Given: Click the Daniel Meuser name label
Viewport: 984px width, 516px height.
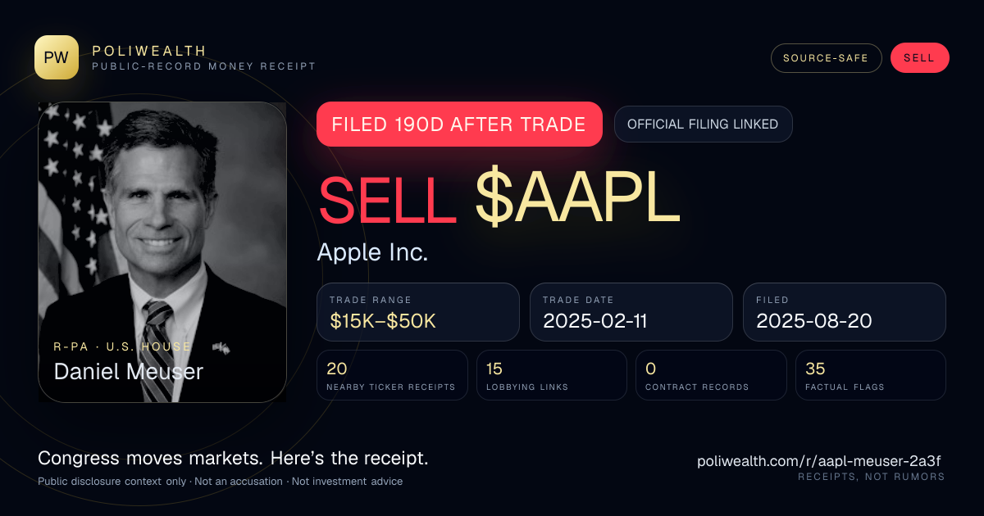Looking at the screenshot, I should (x=129, y=371).
